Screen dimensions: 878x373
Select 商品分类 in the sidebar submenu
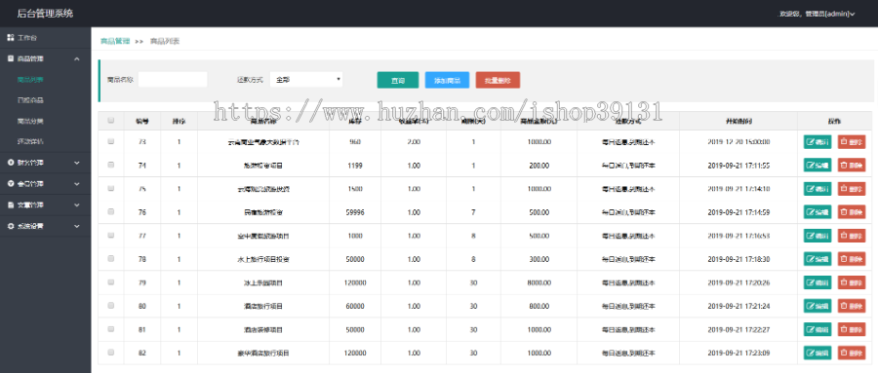pyautogui.click(x=30, y=121)
